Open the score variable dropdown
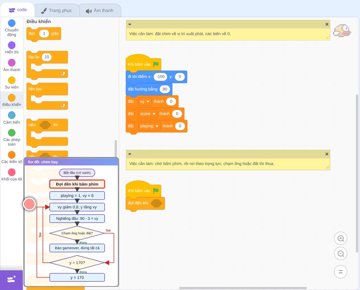 click(148, 114)
